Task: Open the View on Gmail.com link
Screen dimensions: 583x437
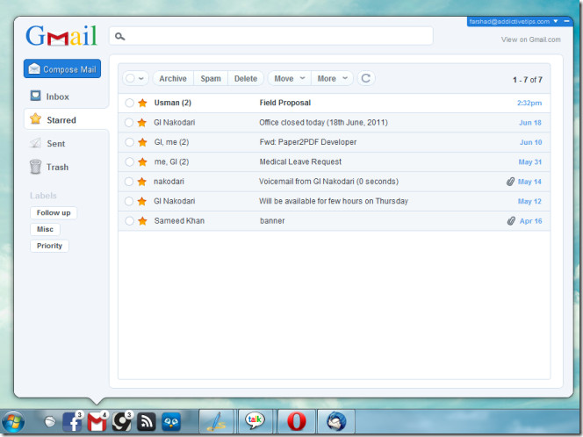Action: pos(530,39)
